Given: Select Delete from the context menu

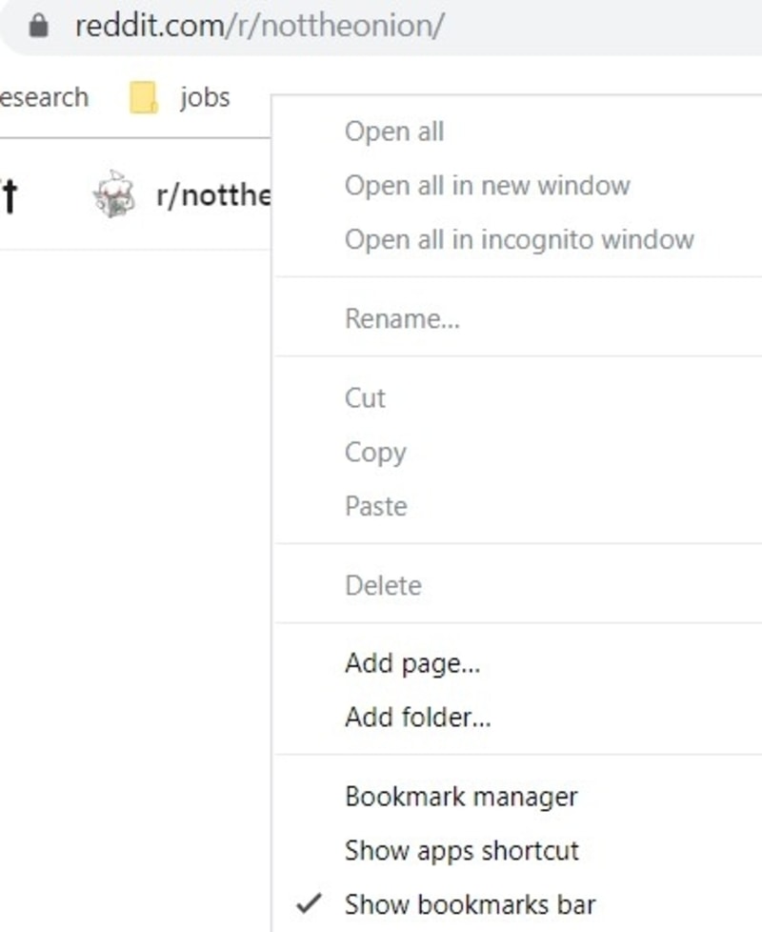Looking at the screenshot, I should click(x=384, y=584).
